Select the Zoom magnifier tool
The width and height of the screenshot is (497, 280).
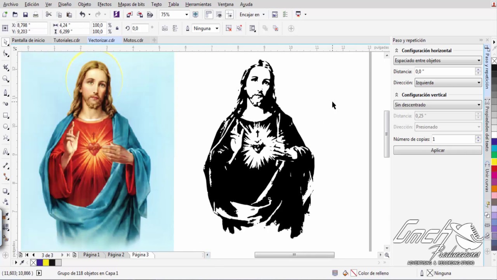[x=6, y=79]
